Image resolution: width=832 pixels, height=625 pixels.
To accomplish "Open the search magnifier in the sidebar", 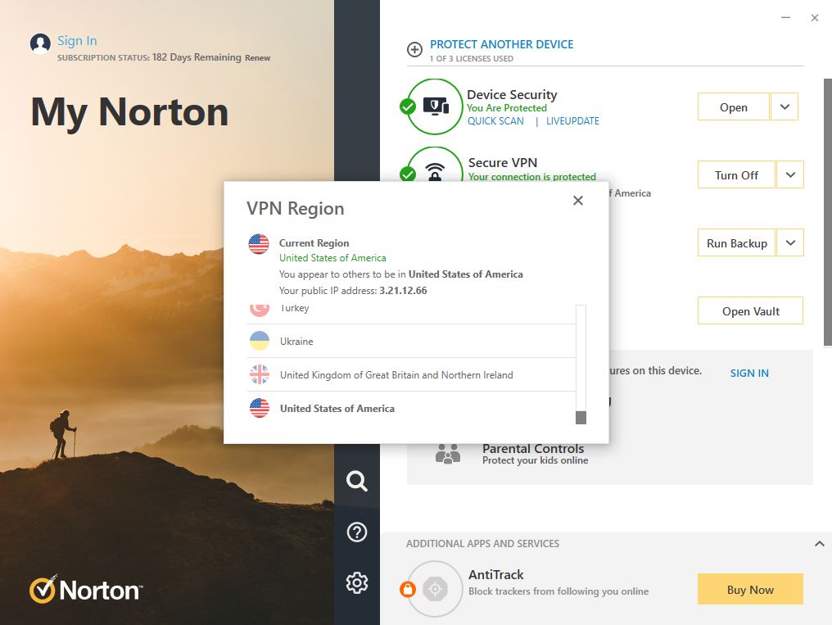I will 356,481.
